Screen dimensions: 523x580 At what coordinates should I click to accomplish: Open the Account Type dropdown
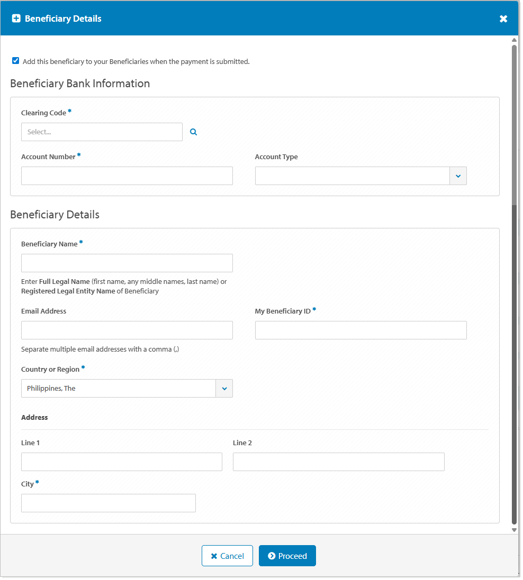pyautogui.click(x=458, y=176)
